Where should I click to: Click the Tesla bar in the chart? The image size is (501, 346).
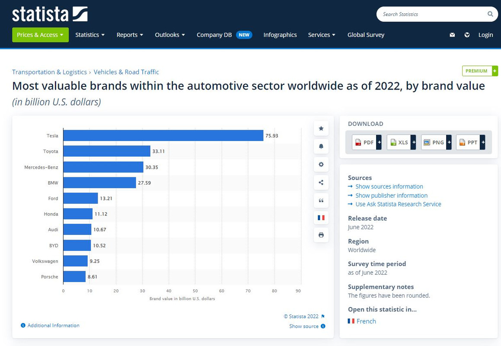tap(163, 135)
